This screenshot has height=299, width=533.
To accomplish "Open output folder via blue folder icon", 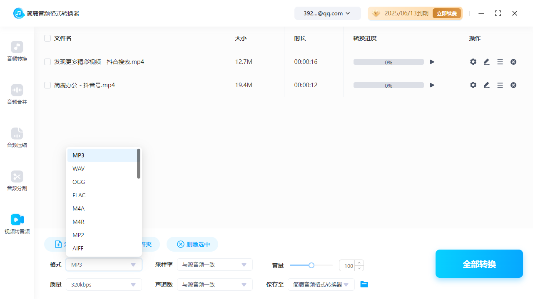I will pos(364,284).
